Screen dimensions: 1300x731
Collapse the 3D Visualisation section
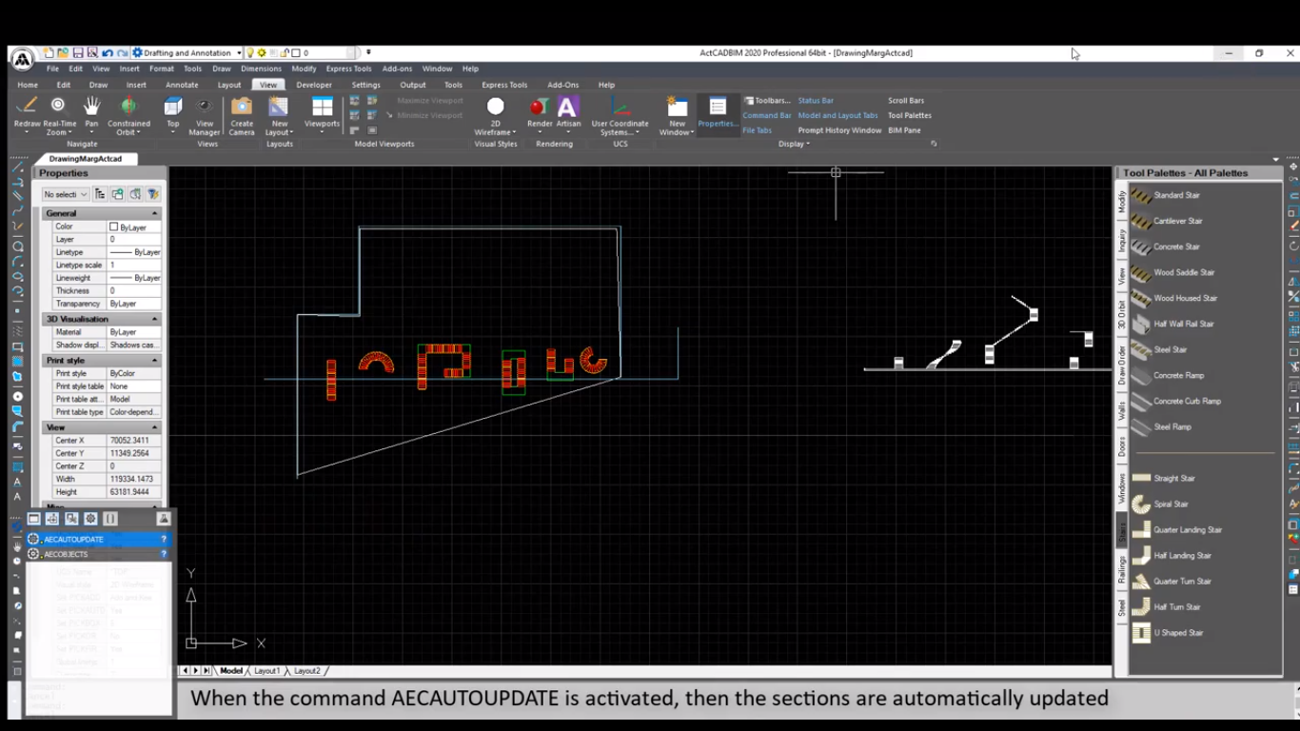click(155, 319)
